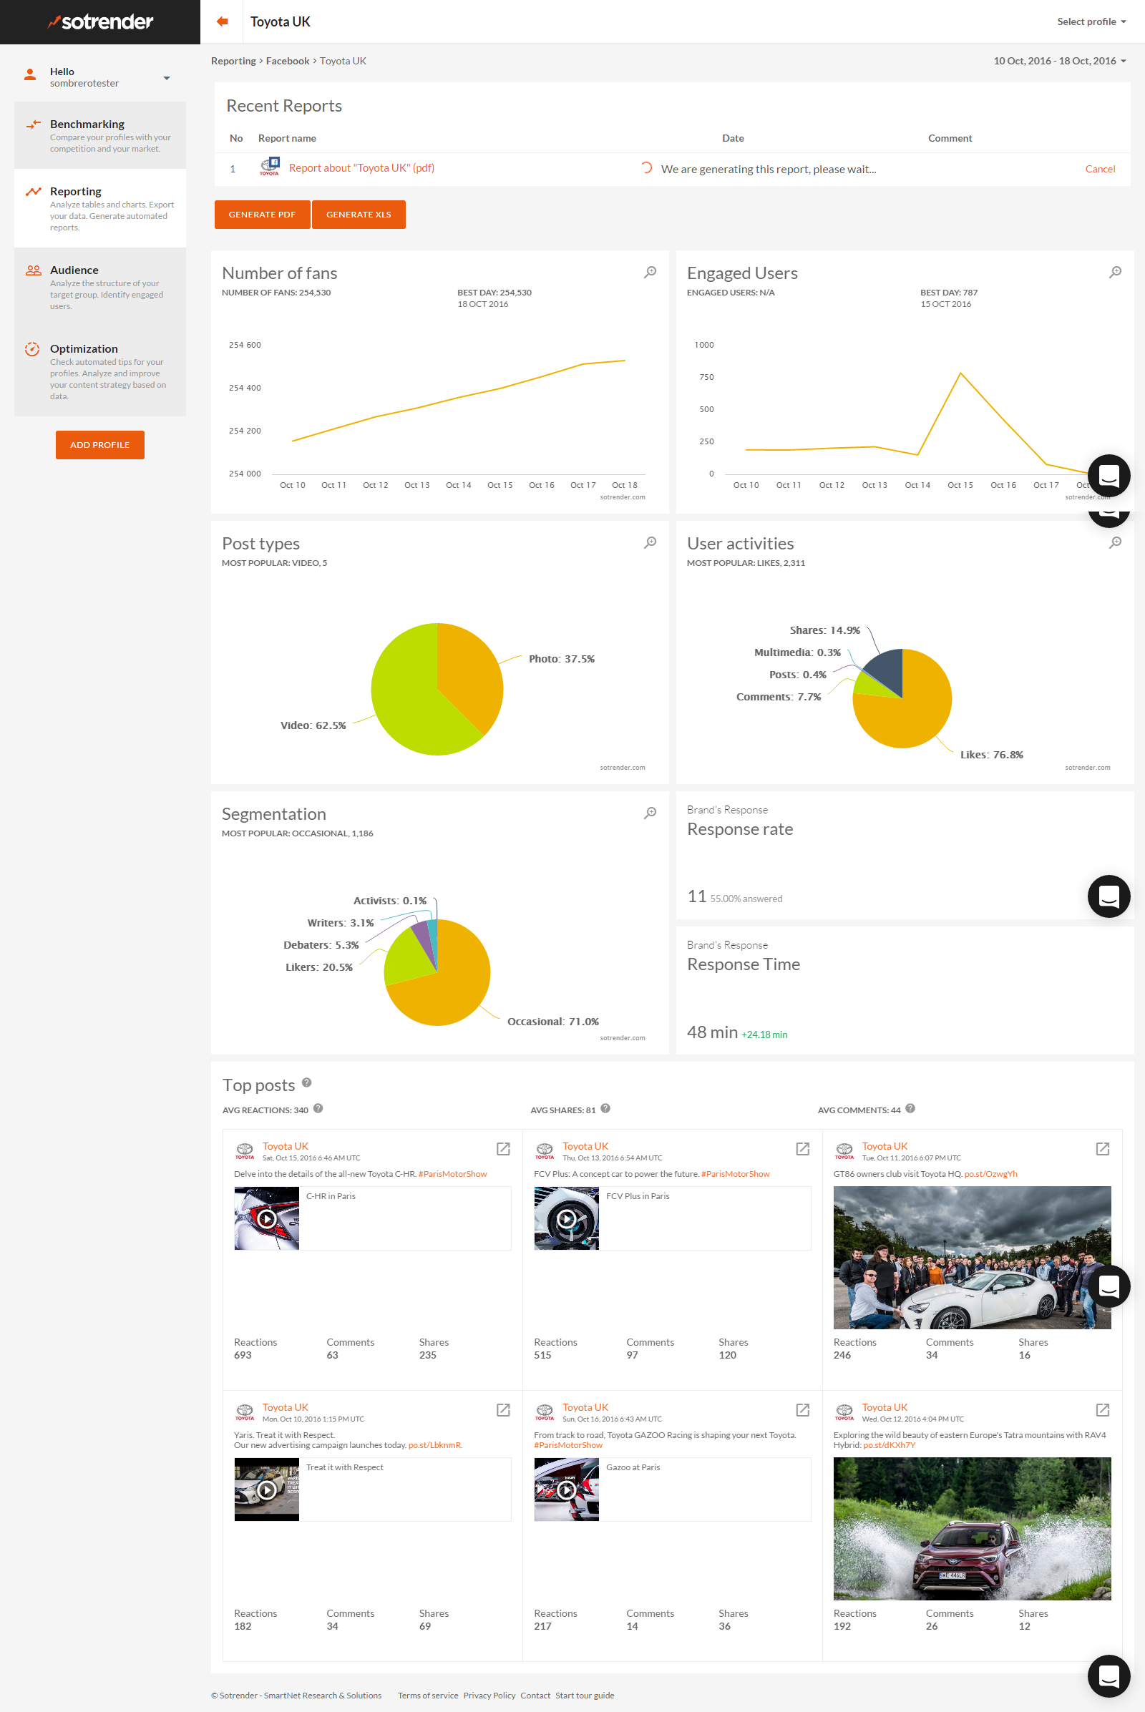This screenshot has height=1712, width=1145.
Task: Click the Reporting breadcrumb
Action: tap(233, 61)
